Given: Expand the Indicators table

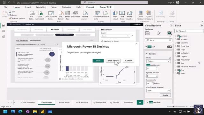Looking at the screenshot, I should [x=176, y=53].
